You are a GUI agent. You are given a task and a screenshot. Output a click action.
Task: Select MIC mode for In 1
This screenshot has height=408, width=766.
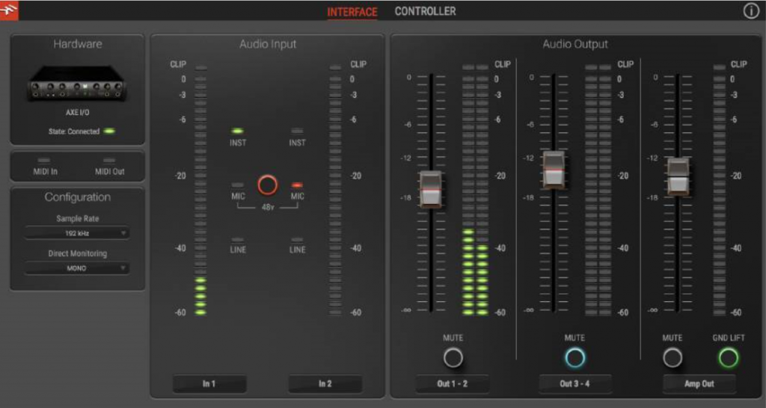click(x=238, y=185)
